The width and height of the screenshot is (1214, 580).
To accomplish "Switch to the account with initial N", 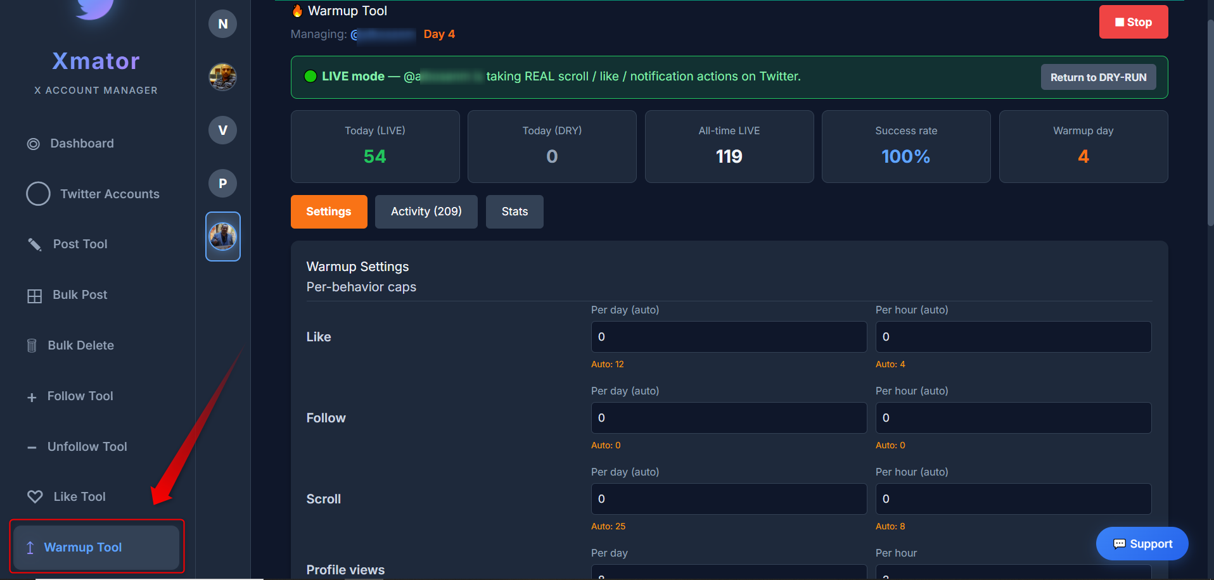I will click(x=223, y=24).
